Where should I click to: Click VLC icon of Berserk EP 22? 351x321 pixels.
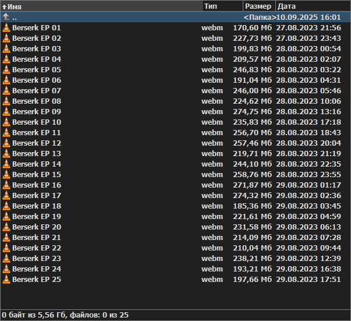[x=6, y=248]
